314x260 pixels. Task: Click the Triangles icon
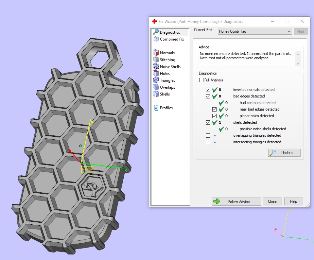pyautogui.click(x=156, y=80)
